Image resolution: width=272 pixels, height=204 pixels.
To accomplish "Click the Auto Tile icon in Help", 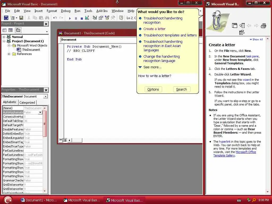I will point(235,26).
